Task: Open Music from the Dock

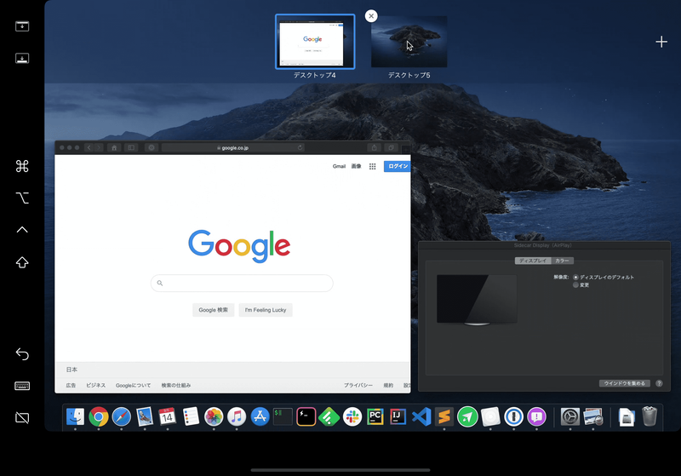Action: (237, 417)
